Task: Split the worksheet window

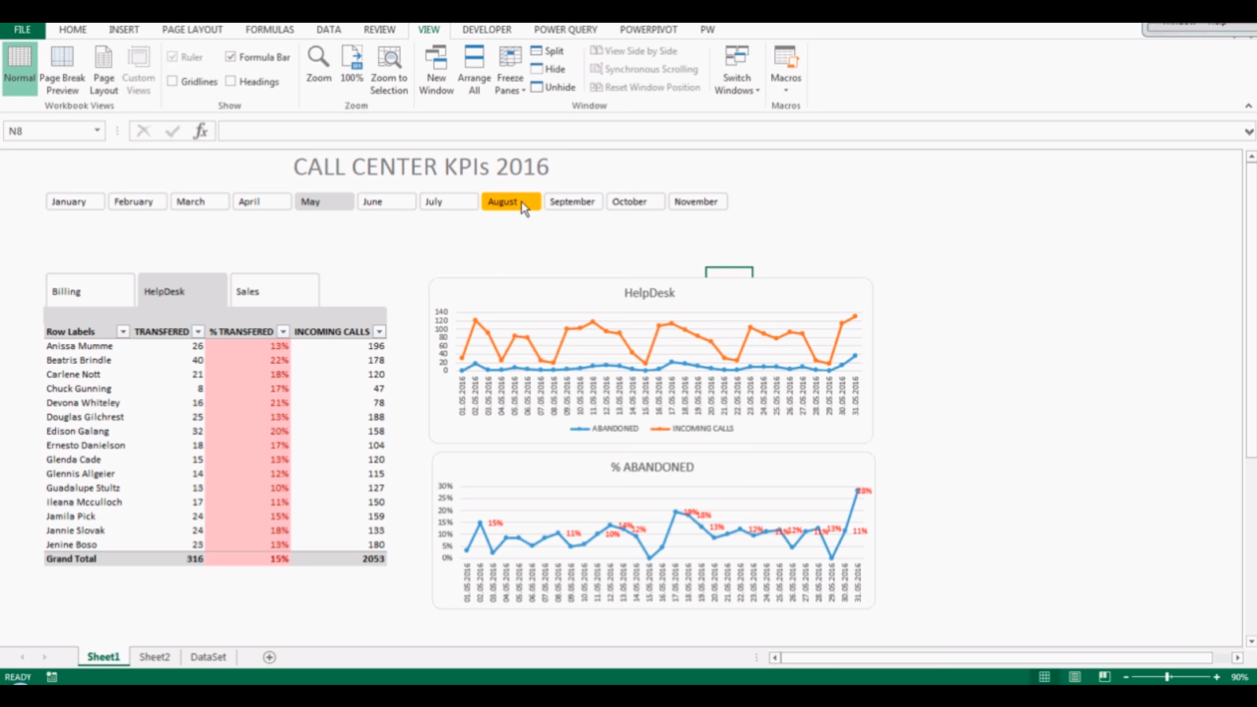Action: click(x=547, y=51)
